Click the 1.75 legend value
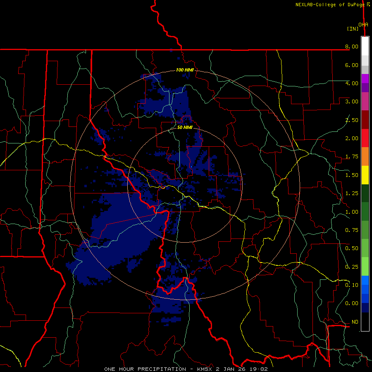Image resolution: width=372 pixels, height=372 pixels. pyautogui.click(x=352, y=157)
